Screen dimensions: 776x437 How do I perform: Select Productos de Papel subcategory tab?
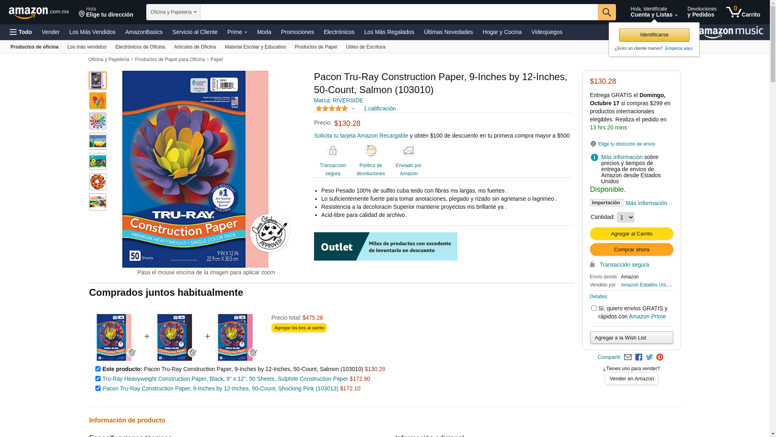click(316, 47)
